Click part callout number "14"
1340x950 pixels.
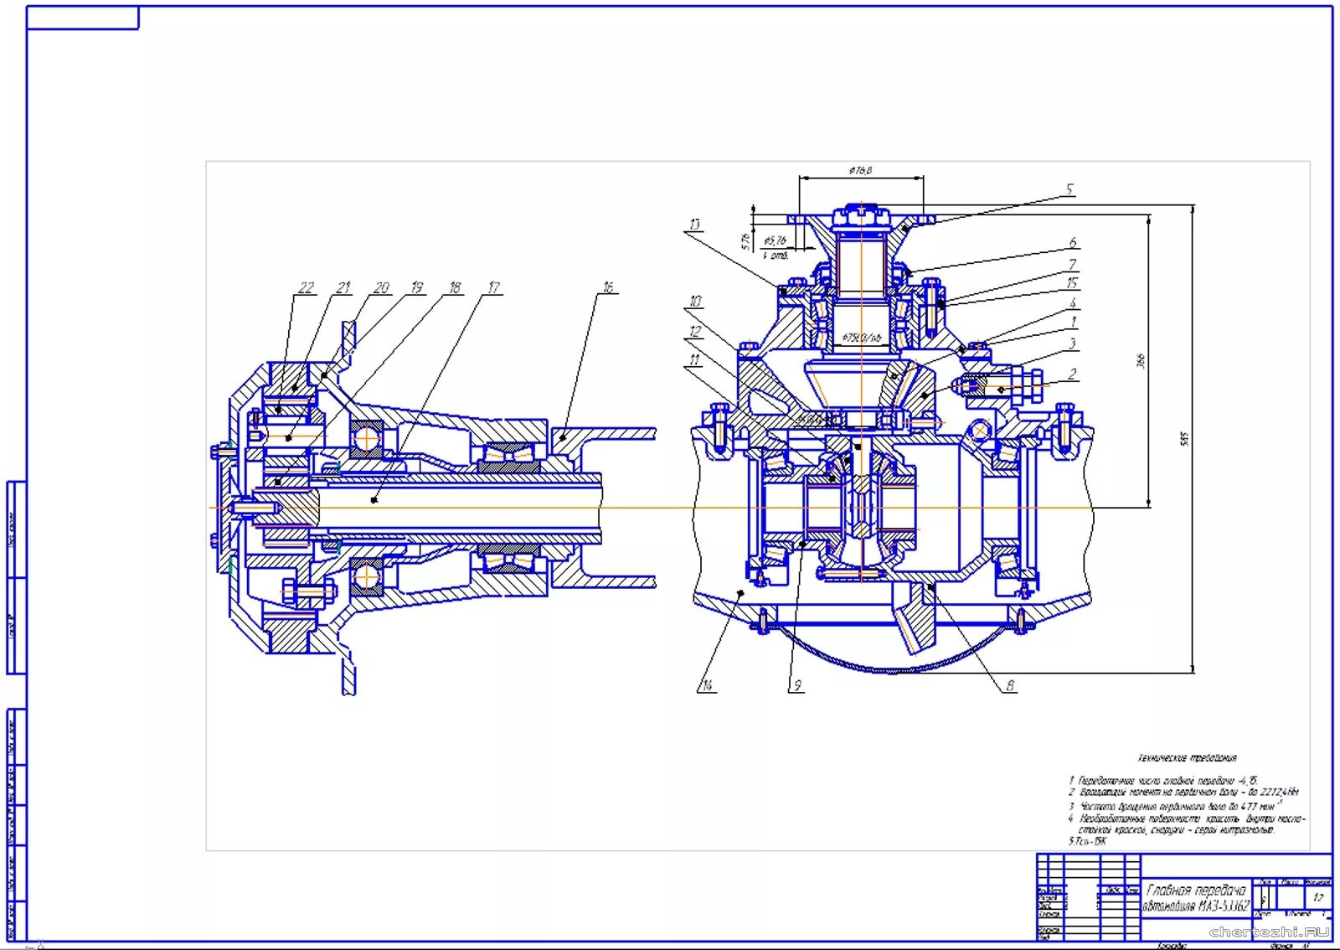707,685
